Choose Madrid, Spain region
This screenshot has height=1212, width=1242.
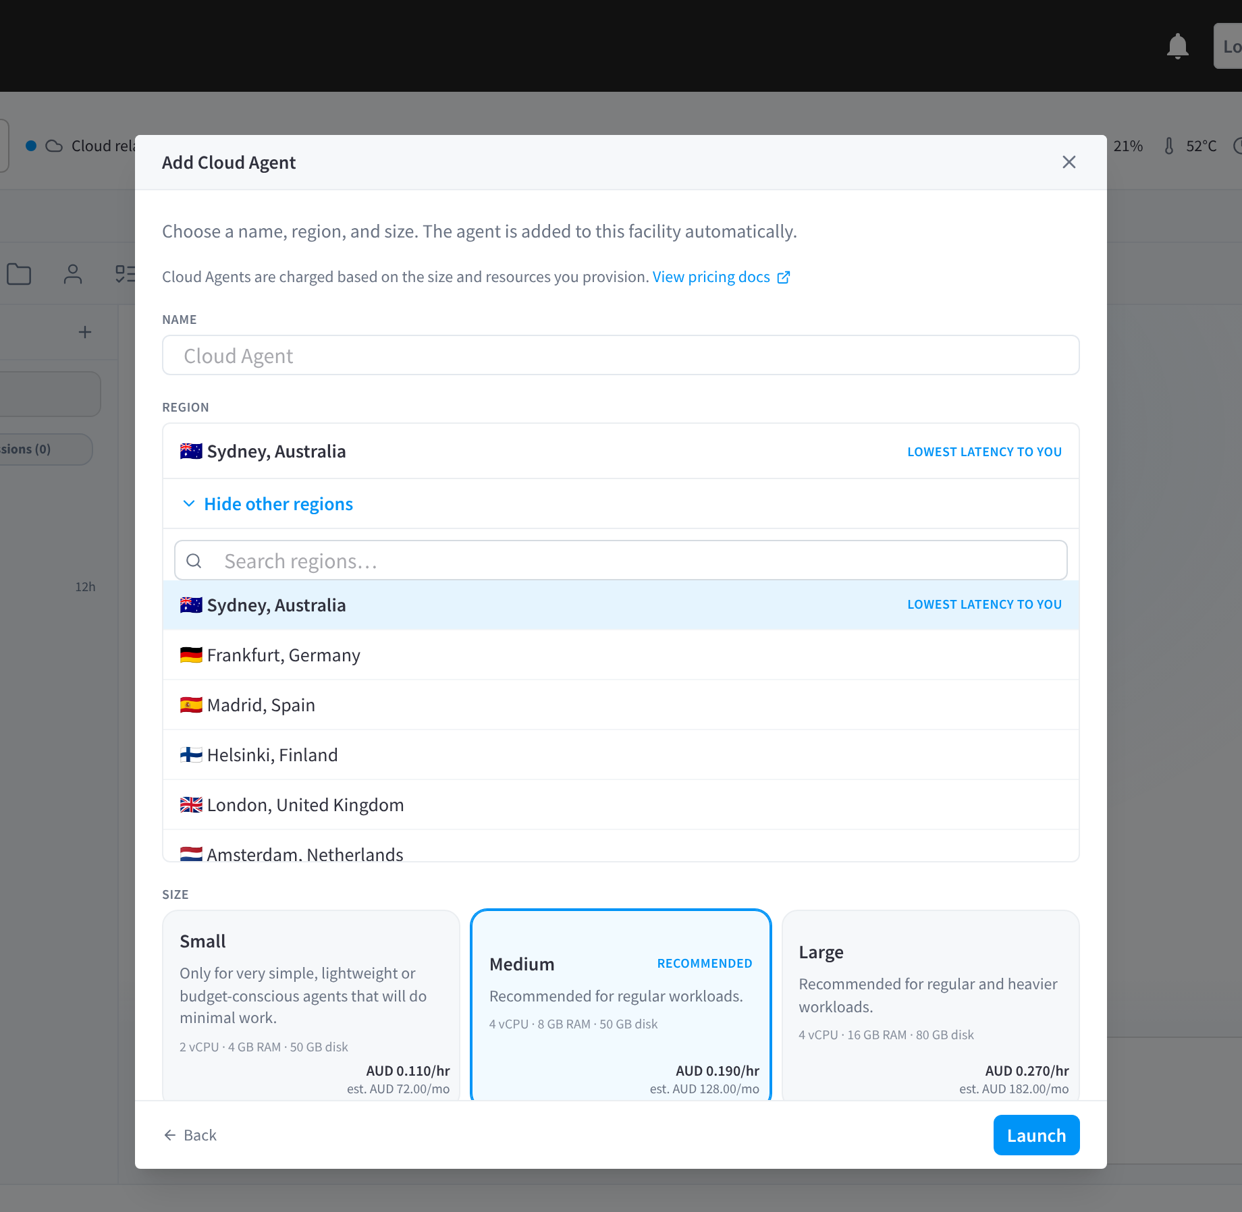click(x=620, y=705)
